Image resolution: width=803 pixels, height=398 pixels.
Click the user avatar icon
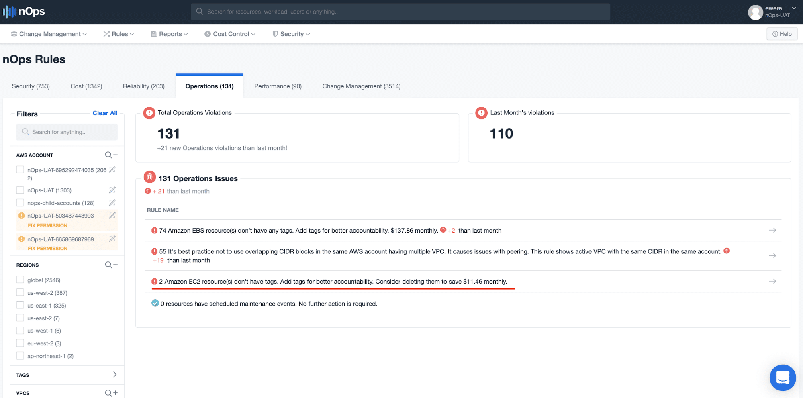755,12
